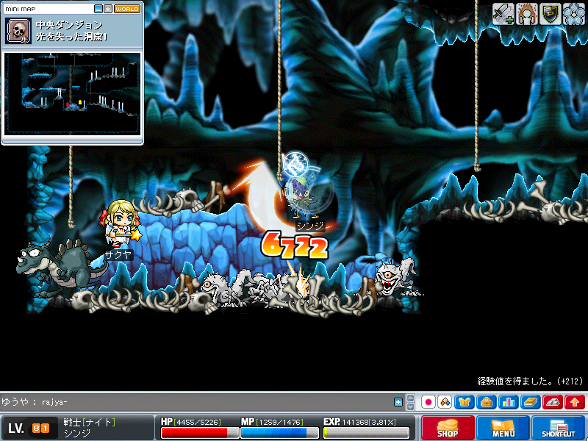
Task: Click the flaming figure rage buff icon
Action: click(526, 13)
